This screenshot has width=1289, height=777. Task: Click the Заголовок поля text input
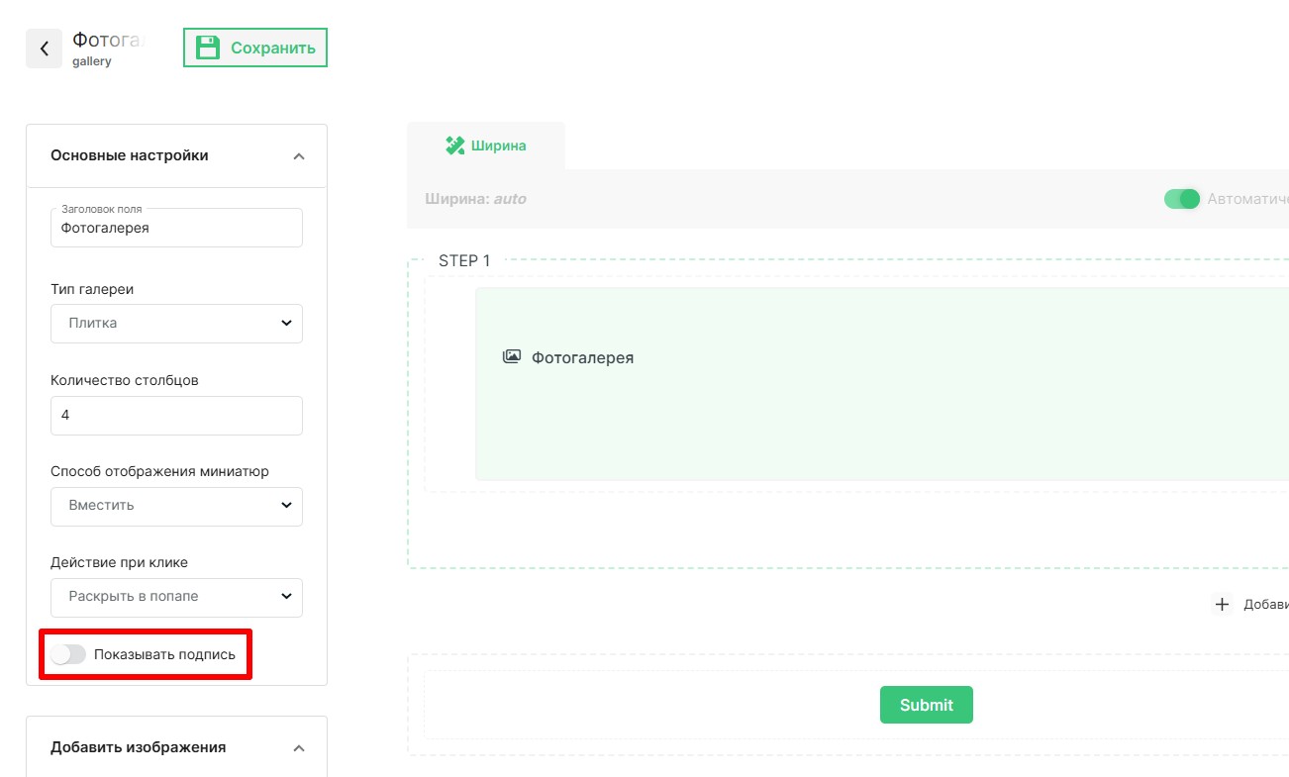coord(176,229)
